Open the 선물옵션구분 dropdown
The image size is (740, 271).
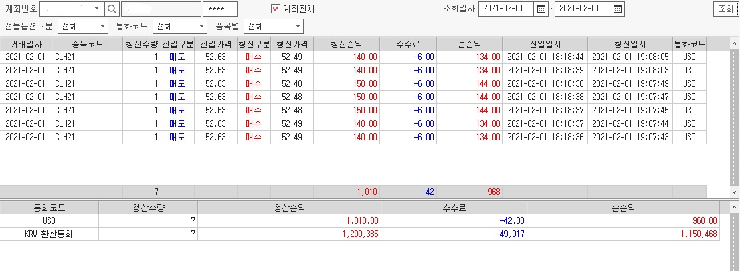coord(102,27)
